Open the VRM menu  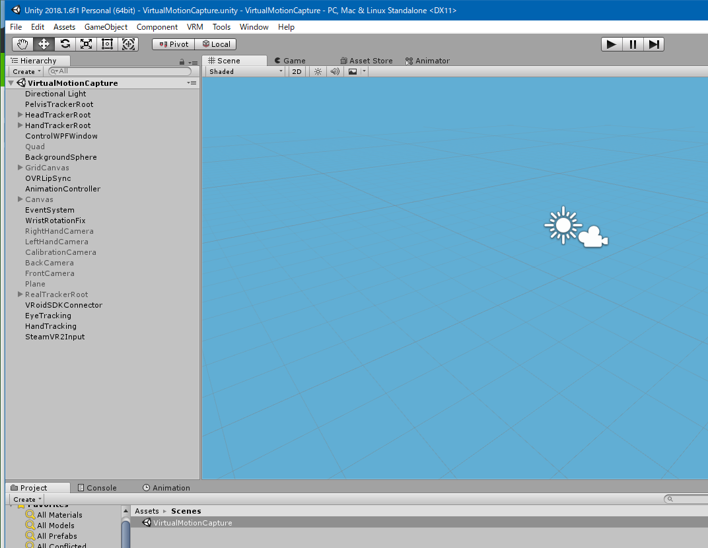point(195,27)
